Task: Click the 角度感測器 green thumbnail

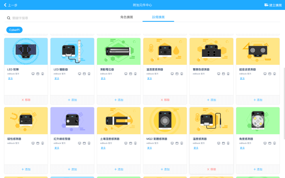Action: pyautogui.click(x=258, y=121)
